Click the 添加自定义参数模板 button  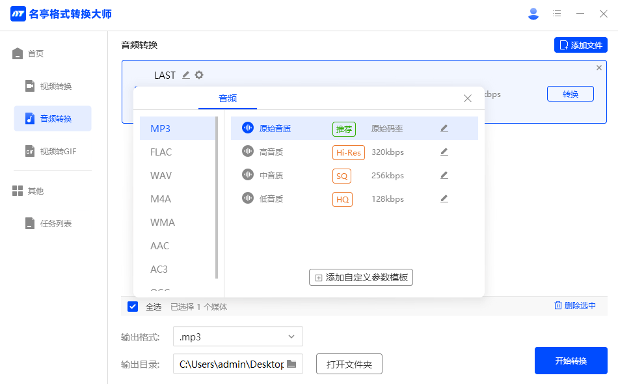pyautogui.click(x=361, y=277)
